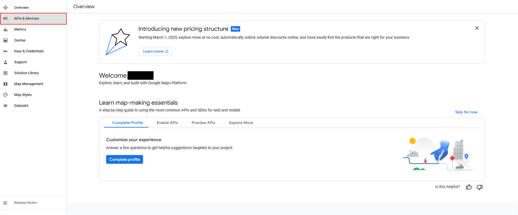Image resolution: width=518 pixels, height=215 pixels.
Task: Click the Solution Library grid icon
Action: (x=6, y=73)
